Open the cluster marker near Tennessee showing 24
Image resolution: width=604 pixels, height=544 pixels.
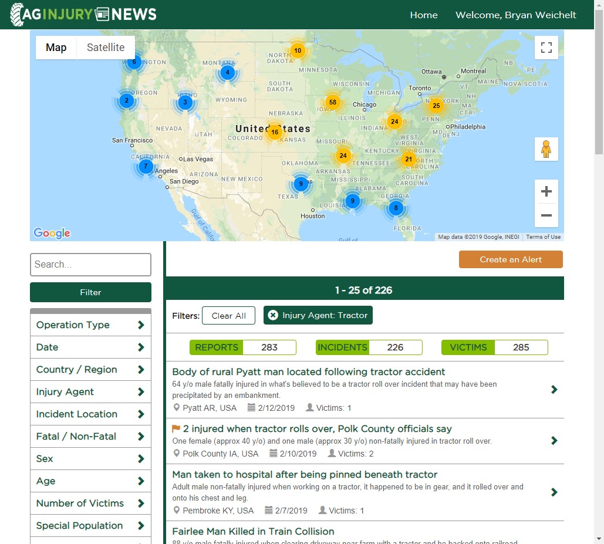[x=343, y=156]
